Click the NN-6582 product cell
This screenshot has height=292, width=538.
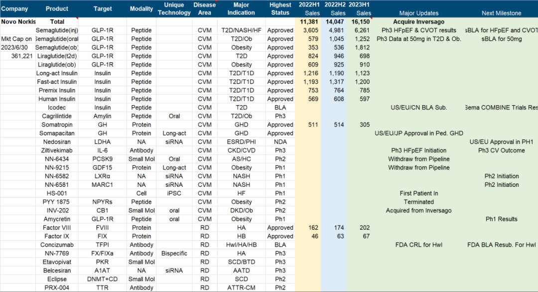57,176
